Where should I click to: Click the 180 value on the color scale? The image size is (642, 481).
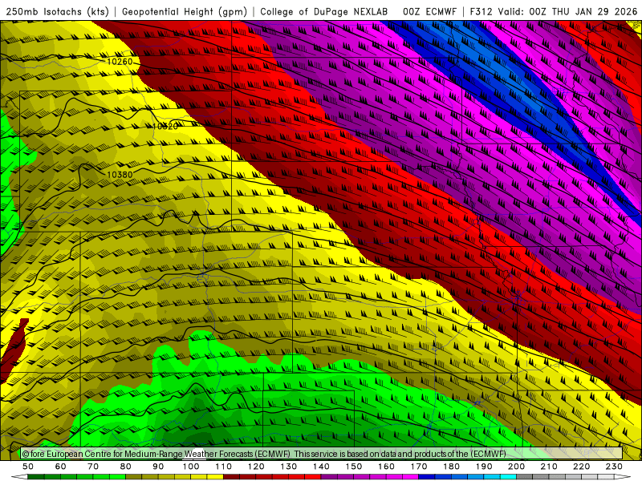(x=451, y=467)
